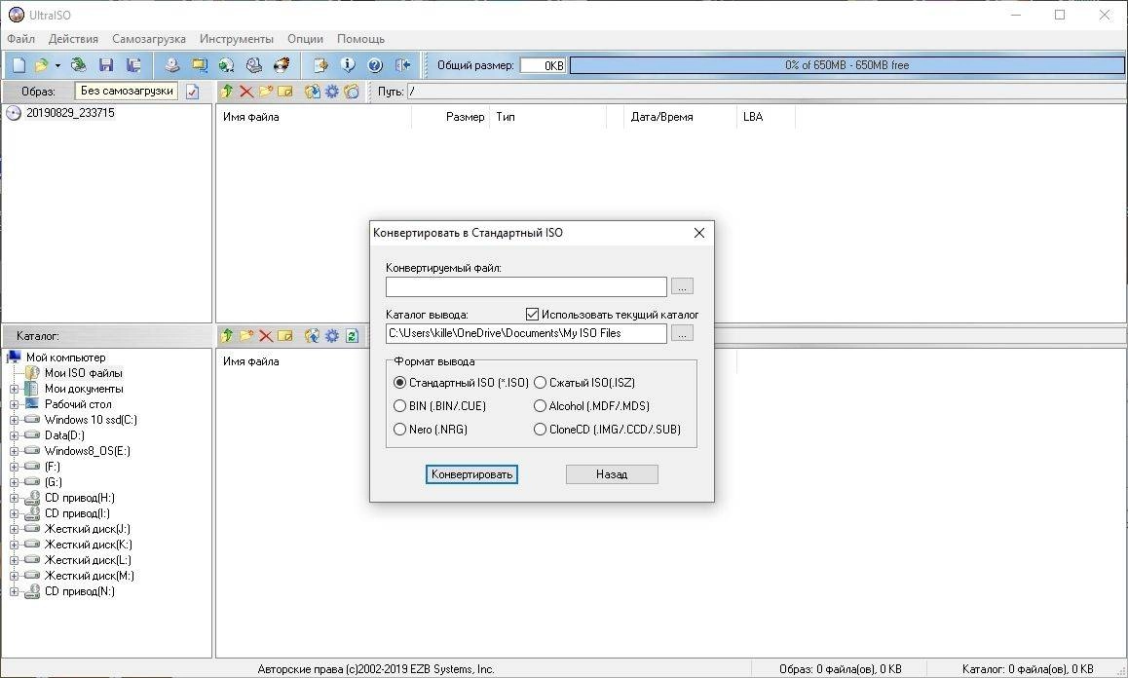Expand the Рабочий стол tree node
Screen dimensions: 1128x678
point(14,404)
